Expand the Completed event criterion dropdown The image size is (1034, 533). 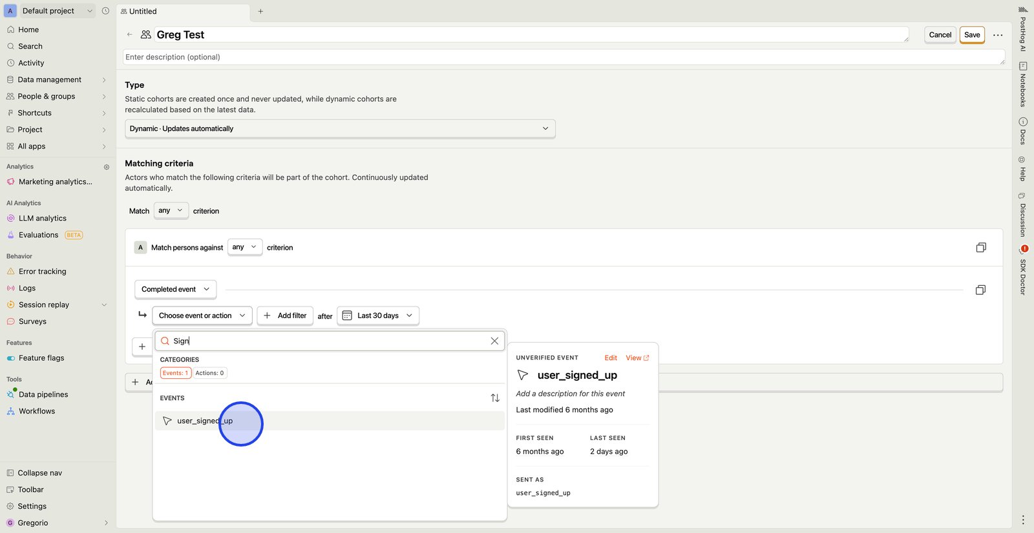click(175, 290)
